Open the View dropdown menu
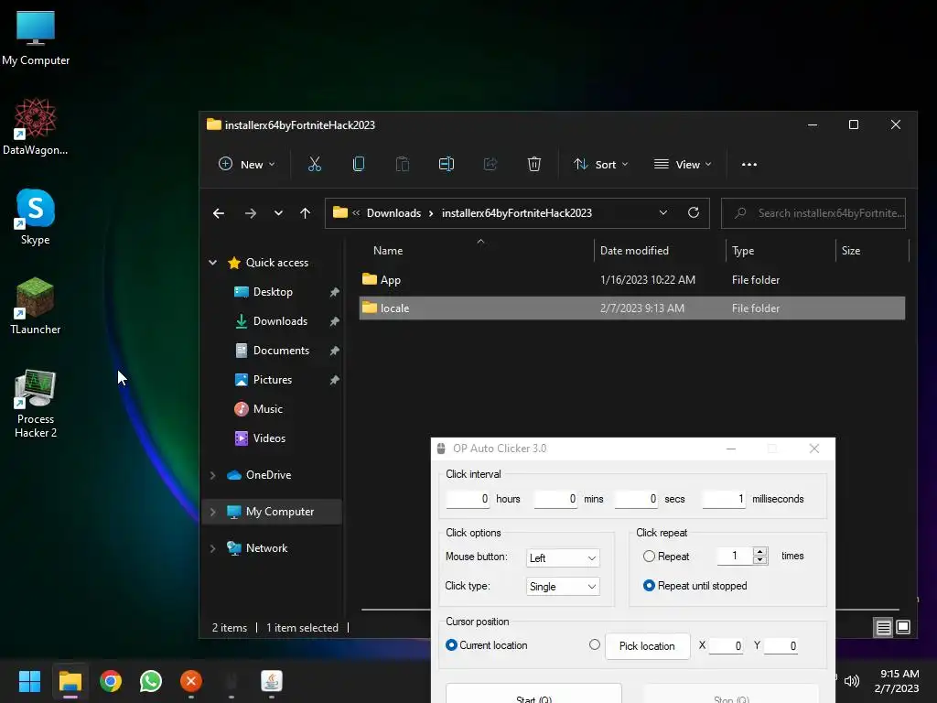 point(683,165)
